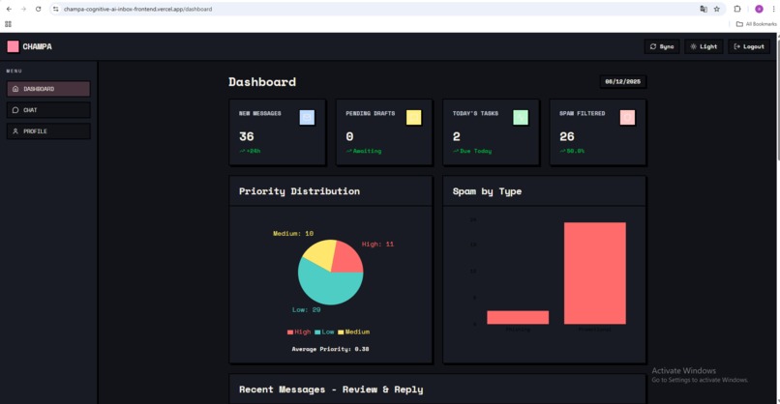Click the 06/12/2025 date badge
The width and height of the screenshot is (780, 404).
[x=623, y=81]
